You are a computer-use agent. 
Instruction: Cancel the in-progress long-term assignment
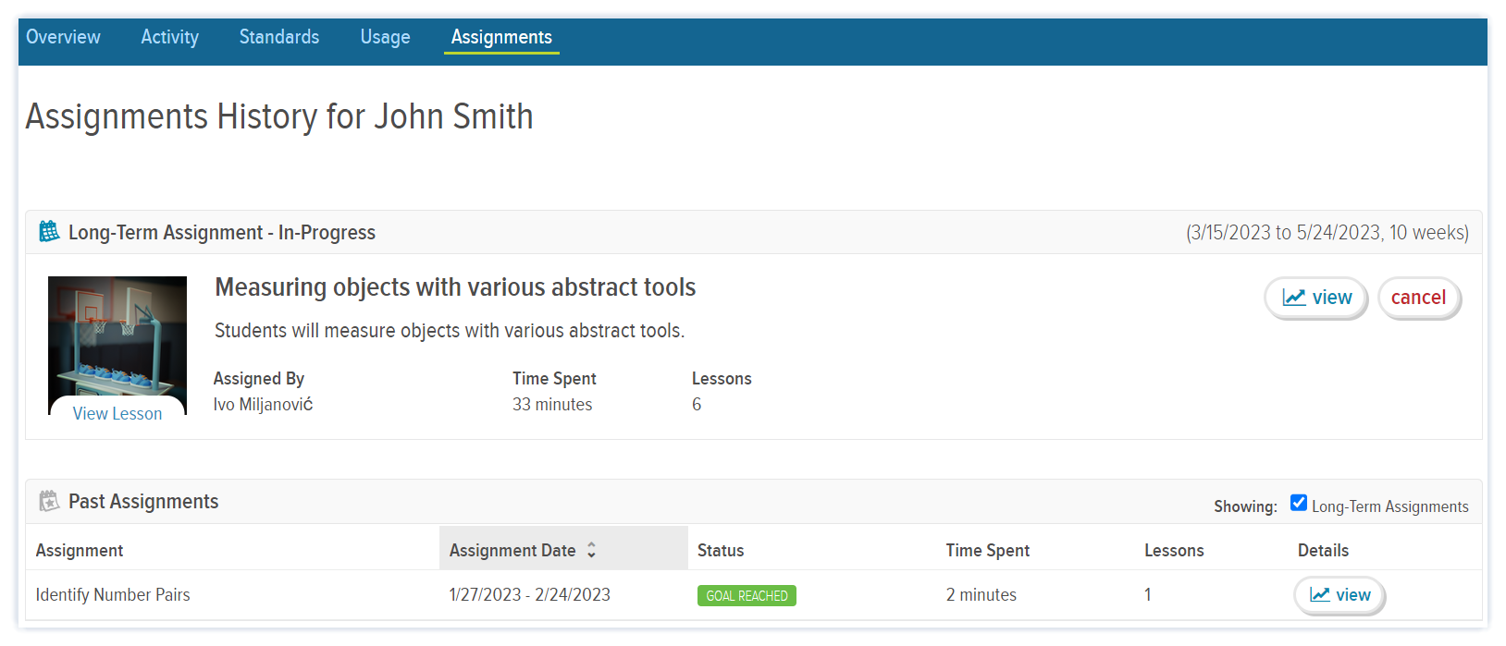tap(1419, 298)
